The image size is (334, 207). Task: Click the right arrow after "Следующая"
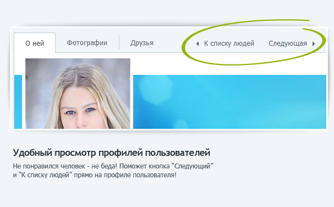pos(314,44)
